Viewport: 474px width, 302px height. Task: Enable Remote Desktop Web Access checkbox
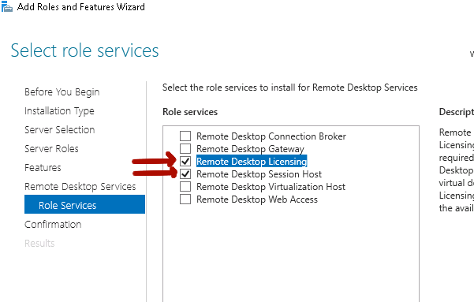pos(185,199)
